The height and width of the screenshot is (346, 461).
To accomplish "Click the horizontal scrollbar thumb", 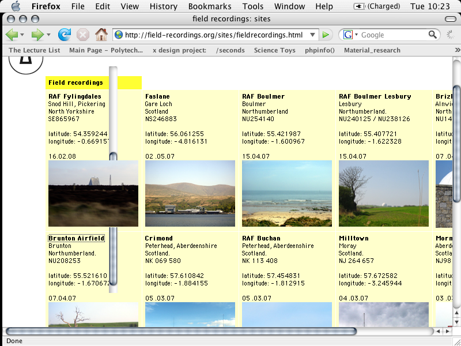I will point(181,331).
